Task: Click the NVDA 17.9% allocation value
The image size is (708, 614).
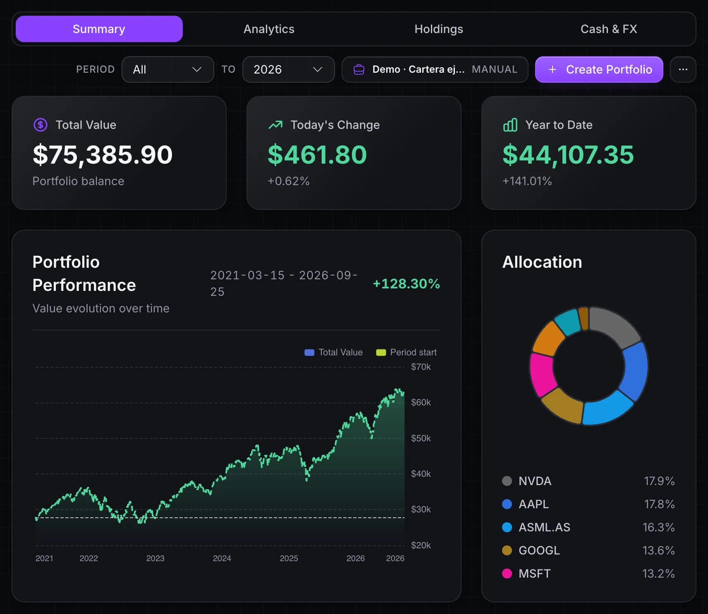Action: point(659,481)
